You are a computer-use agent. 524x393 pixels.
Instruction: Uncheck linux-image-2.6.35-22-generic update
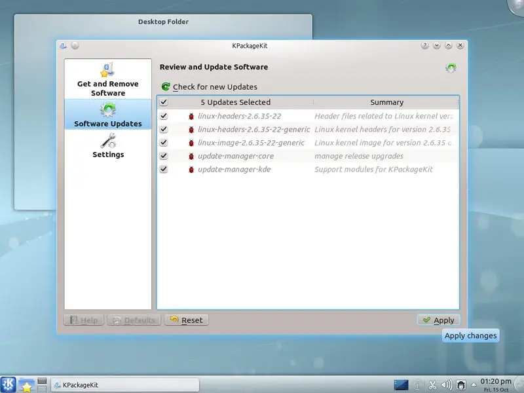(x=163, y=143)
